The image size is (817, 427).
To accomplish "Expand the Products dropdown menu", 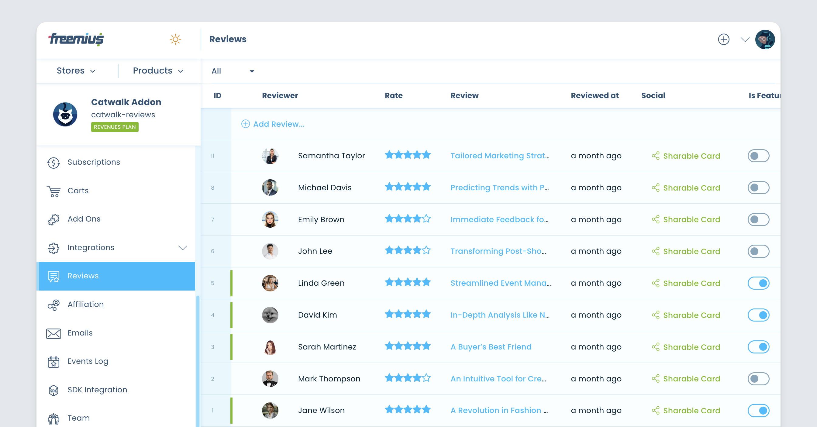I will 158,71.
